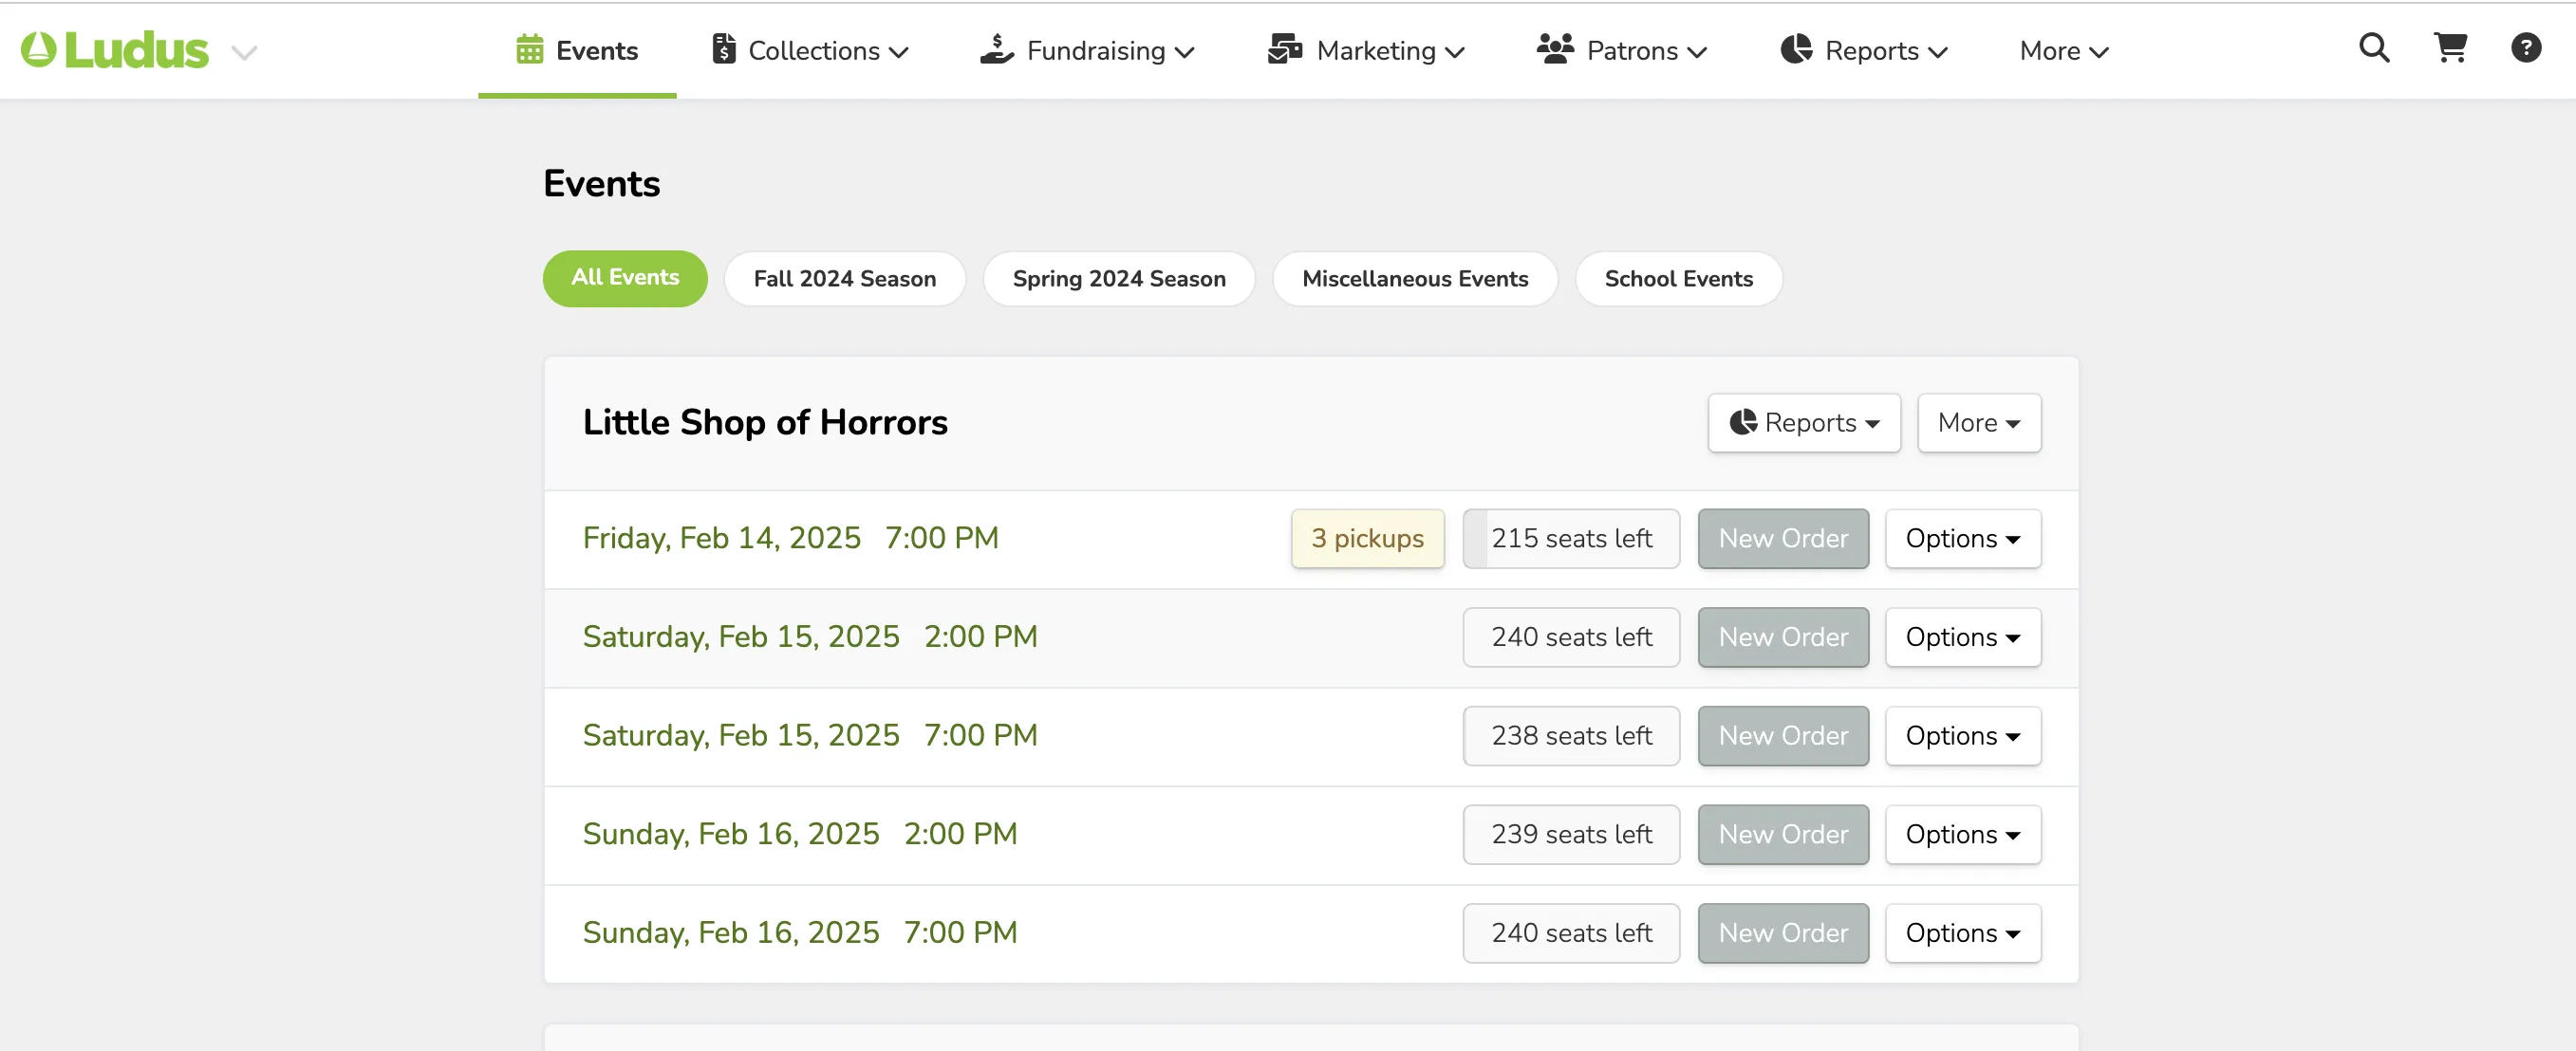Open Options for Saturday 7:00 PM showing
The height and width of the screenshot is (1051, 2576).
[x=1963, y=736]
